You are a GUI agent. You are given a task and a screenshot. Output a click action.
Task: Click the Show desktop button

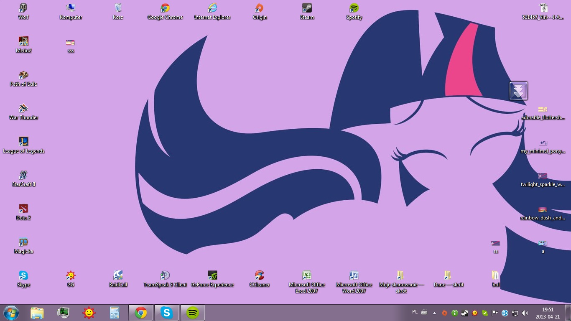[x=568, y=313]
